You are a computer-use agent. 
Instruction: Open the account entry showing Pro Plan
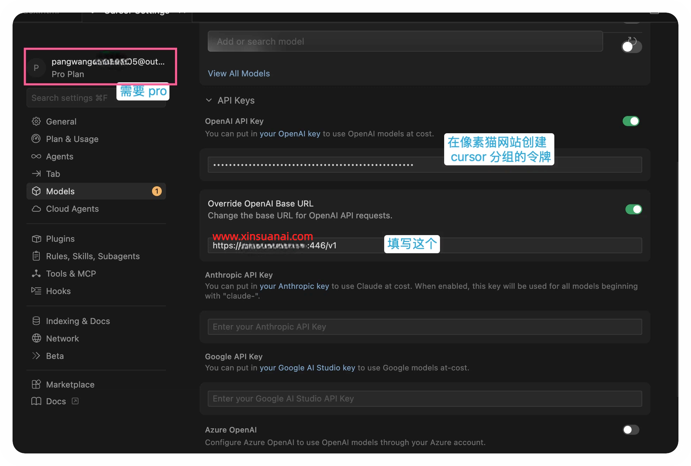(x=100, y=67)
